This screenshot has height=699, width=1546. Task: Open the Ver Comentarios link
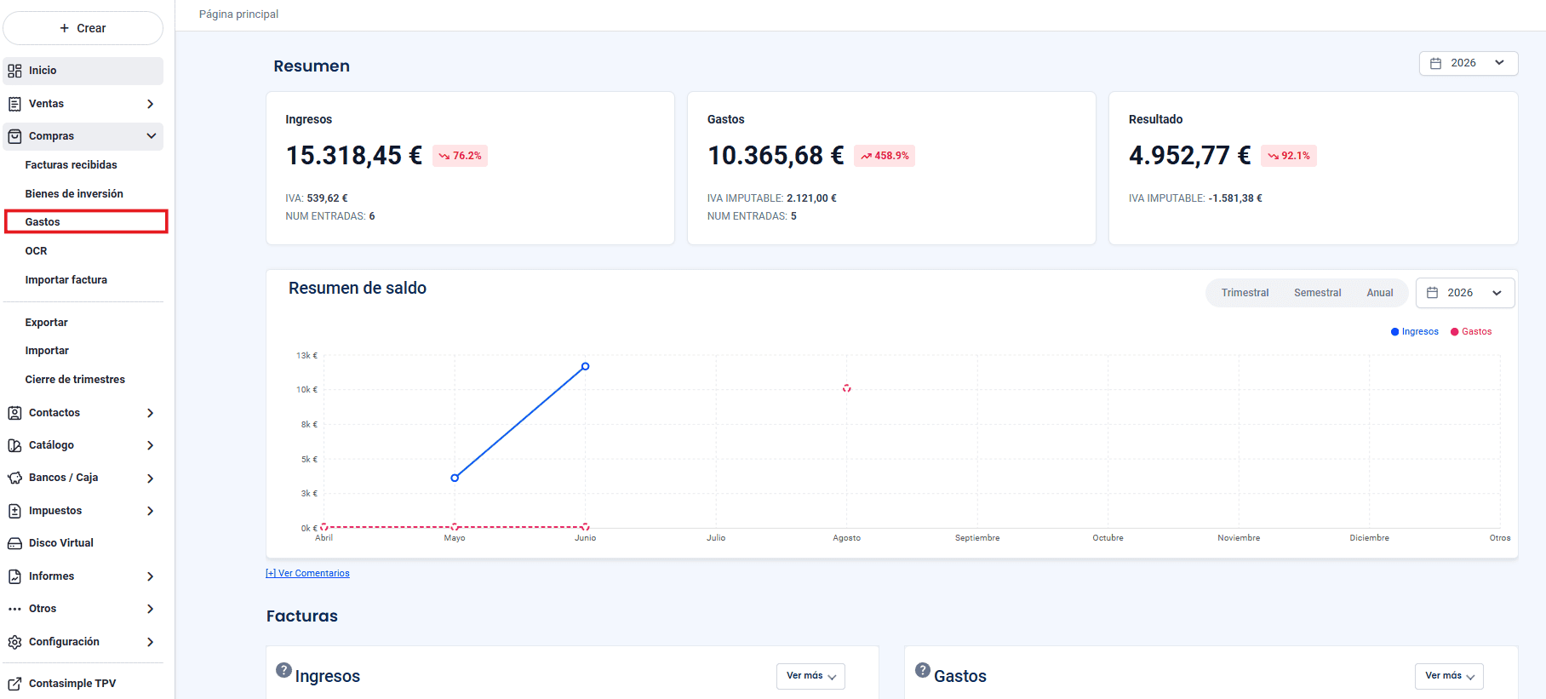click(x=307, y=574)
